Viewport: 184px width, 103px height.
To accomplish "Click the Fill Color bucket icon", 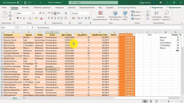I will (x=36, y=18).
